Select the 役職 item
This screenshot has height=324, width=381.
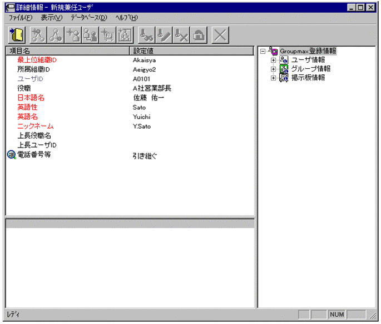pyautogui.click(x=24, y=88)
